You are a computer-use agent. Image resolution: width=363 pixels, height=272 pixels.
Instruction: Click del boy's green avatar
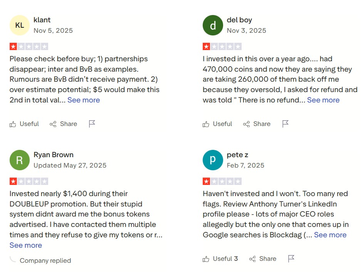213,25
